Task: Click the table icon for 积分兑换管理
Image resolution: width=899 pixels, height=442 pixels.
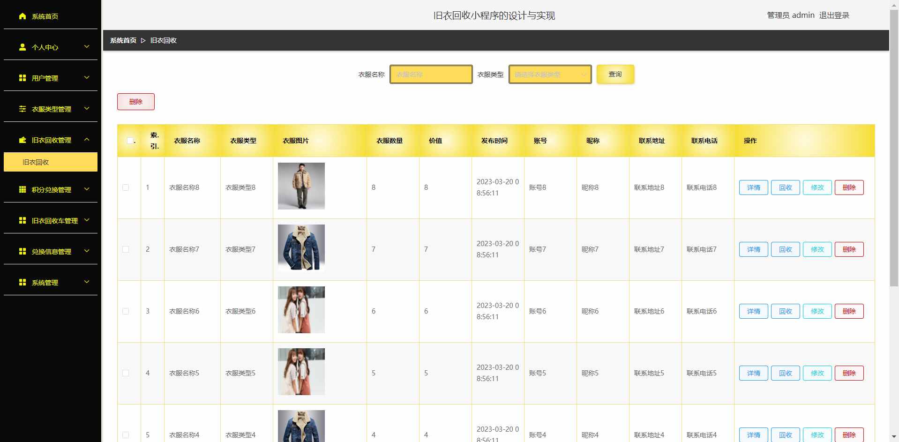Action: point(22,189)
